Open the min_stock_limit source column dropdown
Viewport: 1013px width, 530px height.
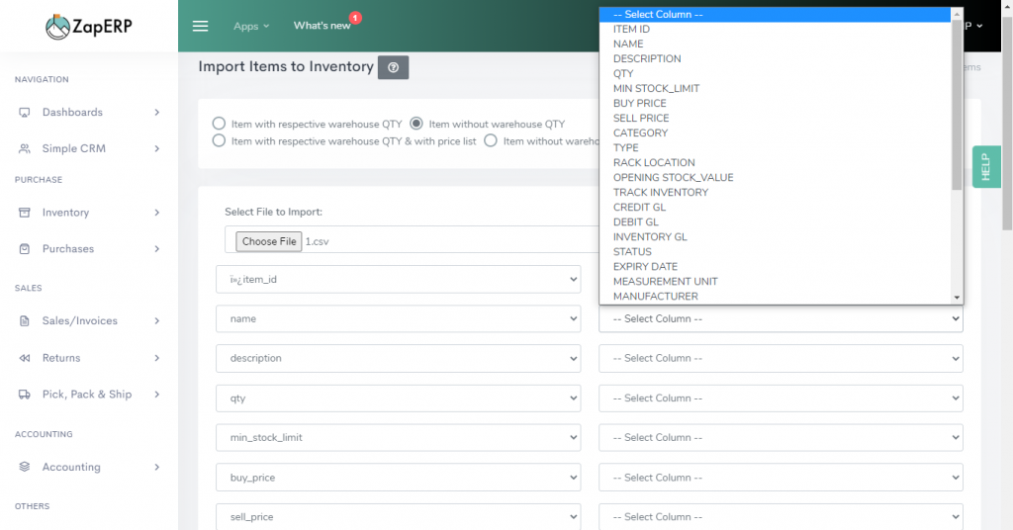coord(398,438)
